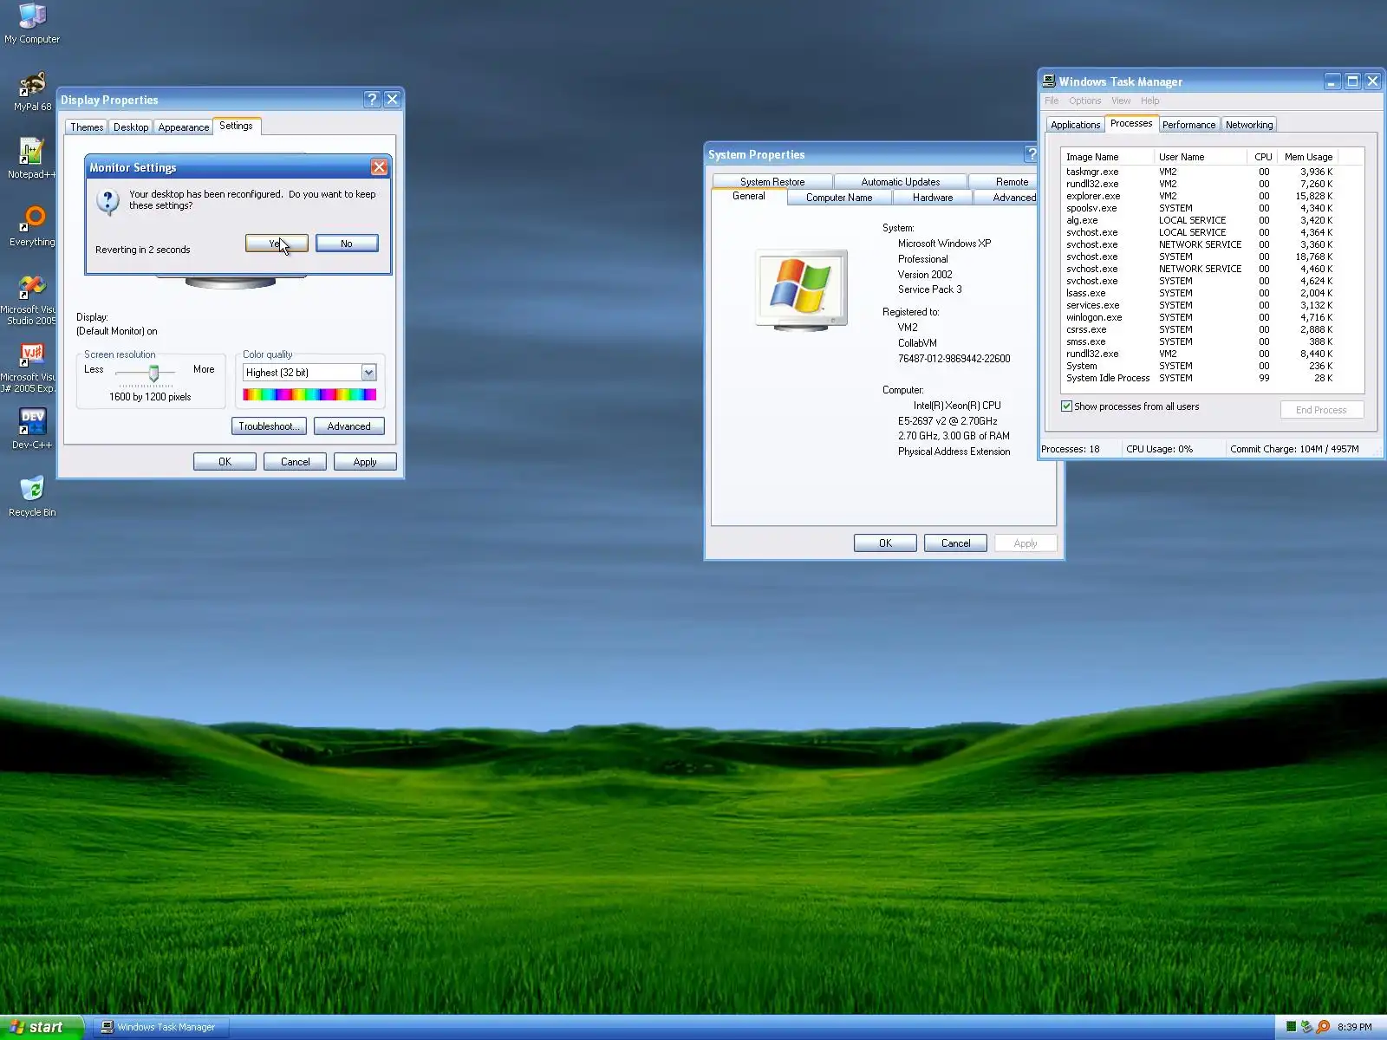Image resolution: width=1387 pixels, height=1040 pixels.
Task: Click the Task Manager CPU meter tray icon
Action: point(1291,1027)
